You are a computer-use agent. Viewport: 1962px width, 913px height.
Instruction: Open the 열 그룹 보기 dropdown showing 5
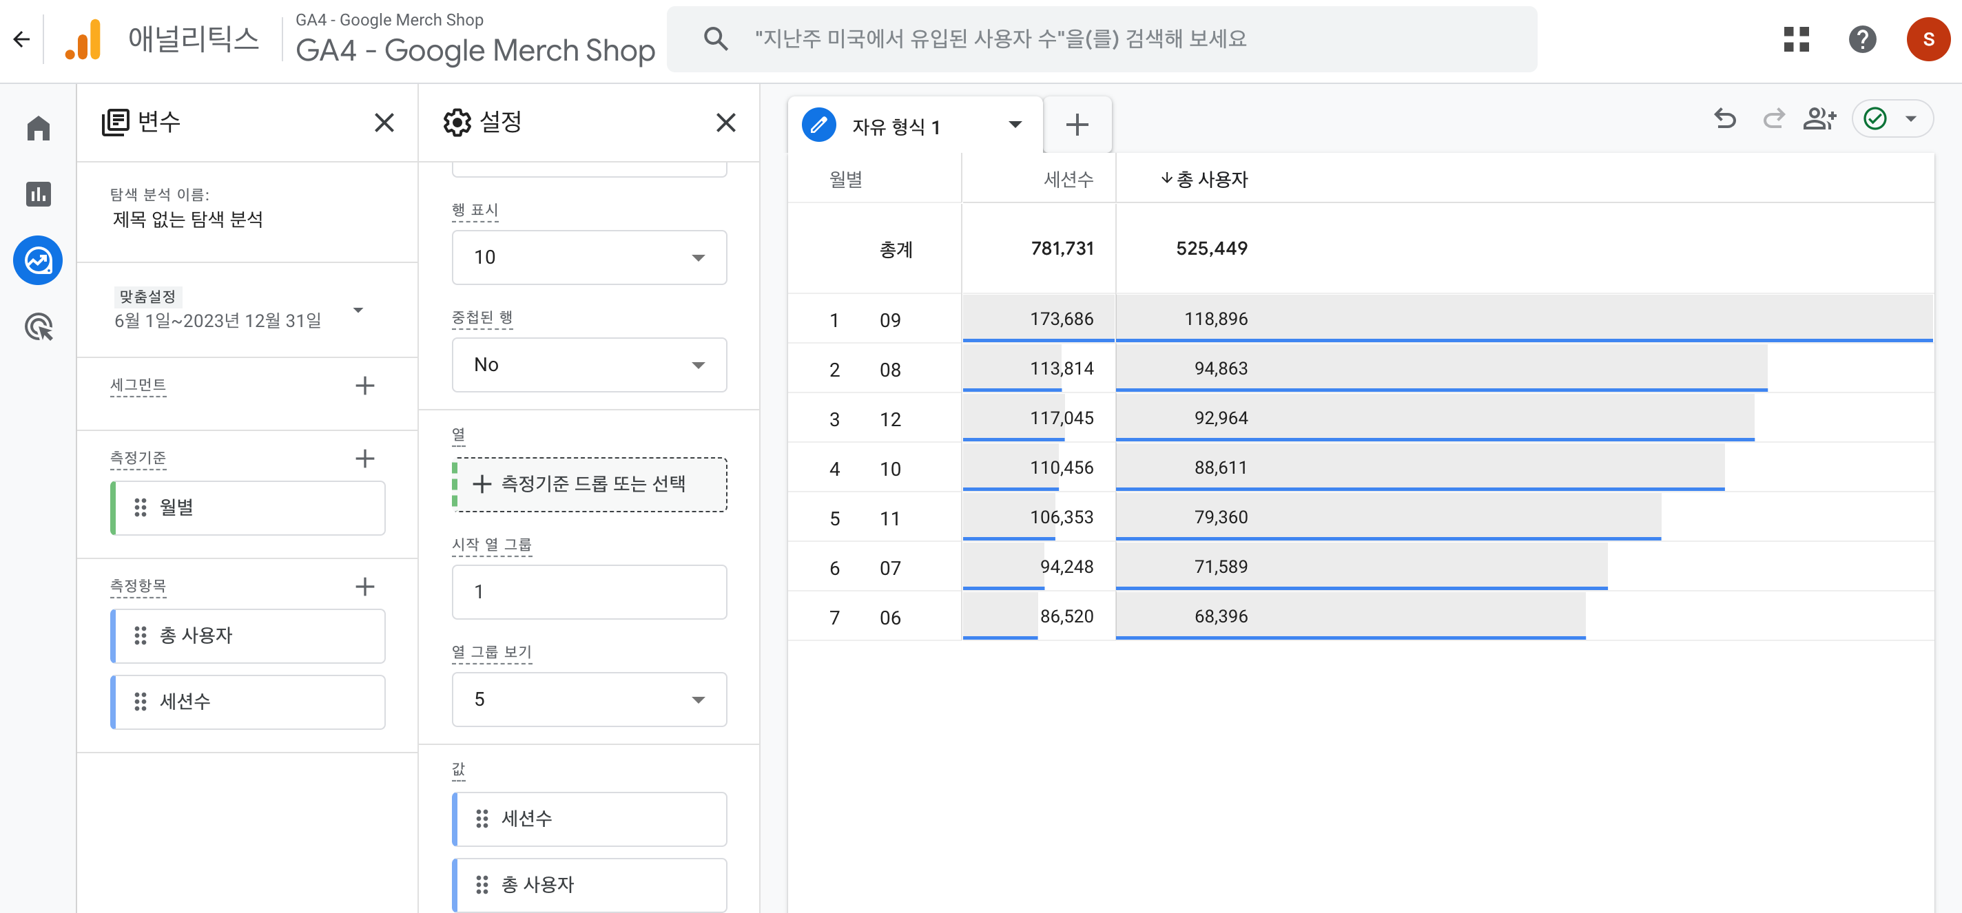(589, 700)
